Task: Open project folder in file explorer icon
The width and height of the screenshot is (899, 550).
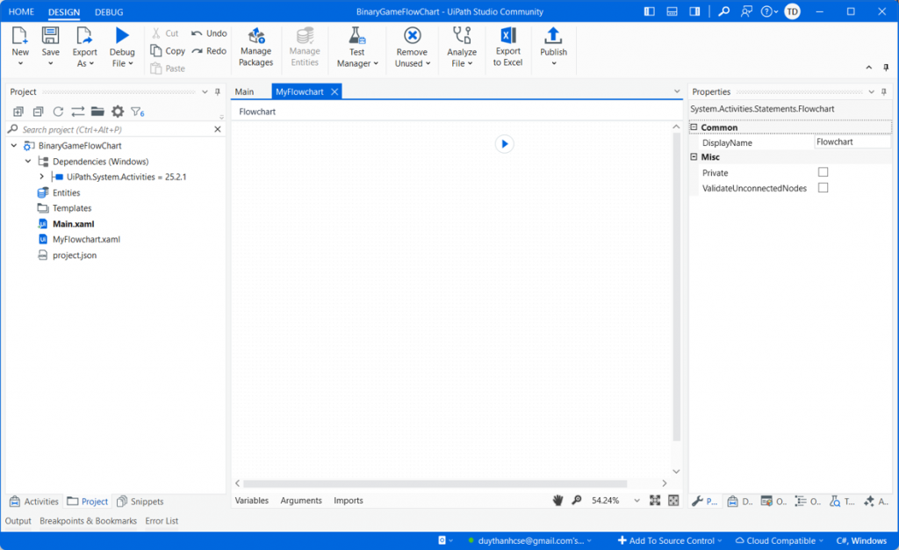Action: 97,112
